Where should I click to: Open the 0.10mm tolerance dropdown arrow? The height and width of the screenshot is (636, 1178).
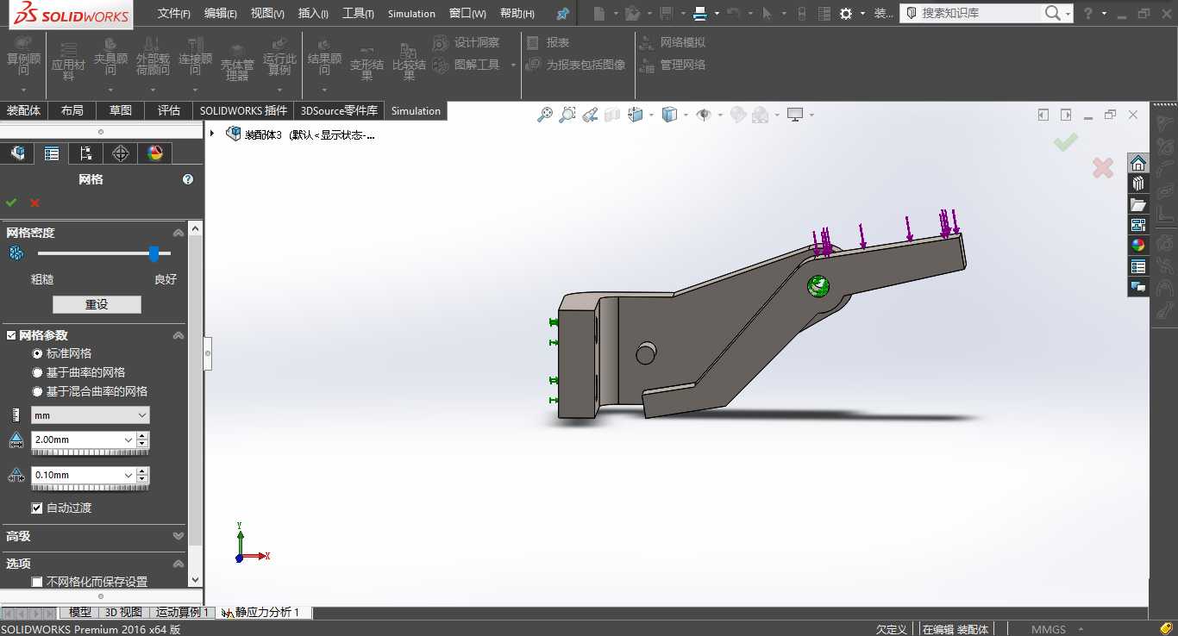pyautogui.click(x=128, y=475)
